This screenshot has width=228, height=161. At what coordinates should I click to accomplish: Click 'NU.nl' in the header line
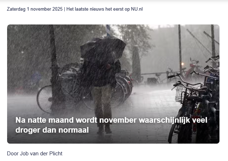click(x=137, y=9)
